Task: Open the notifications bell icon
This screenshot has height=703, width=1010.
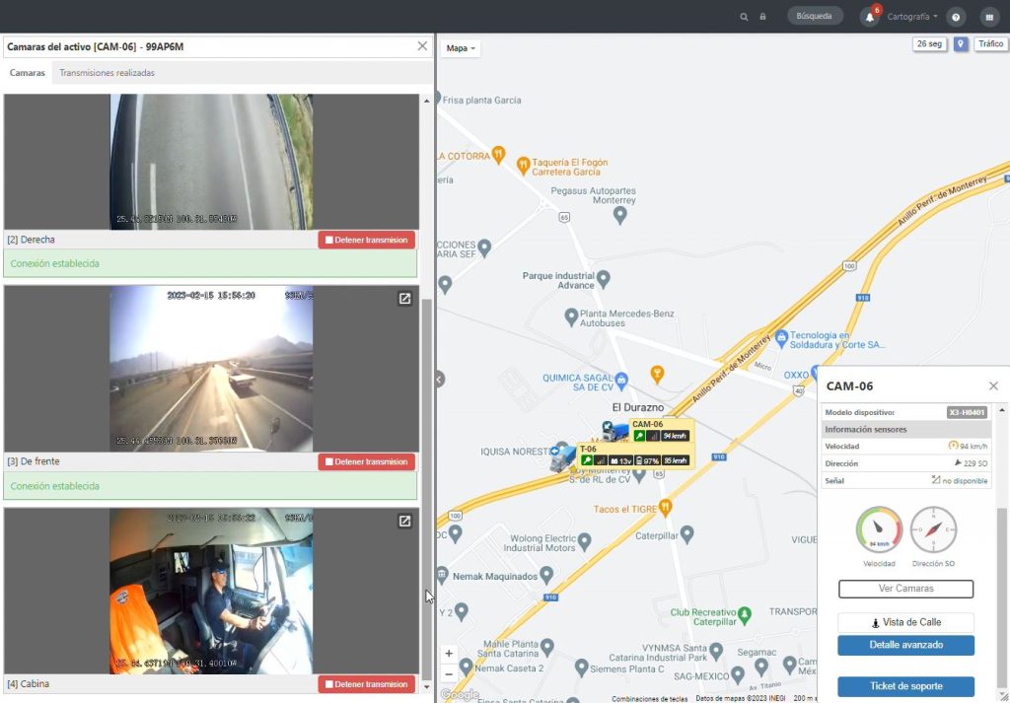Action: click(869, 17)
